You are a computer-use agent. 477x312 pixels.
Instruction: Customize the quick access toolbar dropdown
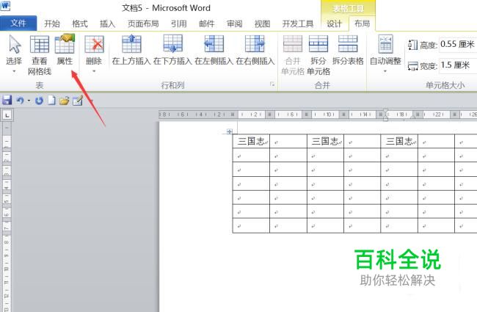point(91,101)
